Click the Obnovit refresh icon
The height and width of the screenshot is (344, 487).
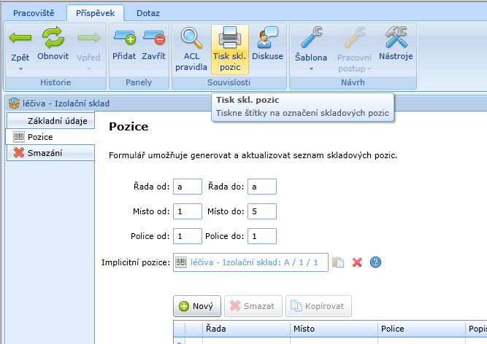pyautogui.click(x=53, y=36)
